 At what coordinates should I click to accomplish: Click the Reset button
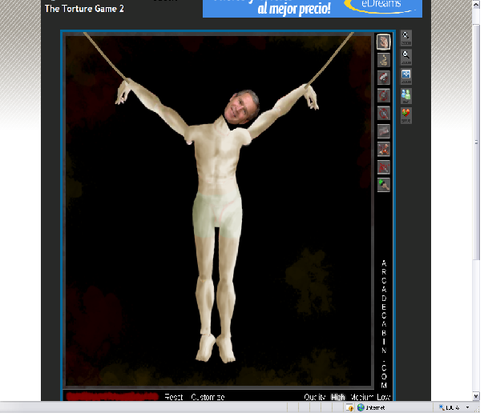174,397
